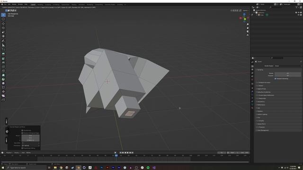
Task: Open the timeline Marker menu
Action: coord(28,153)
